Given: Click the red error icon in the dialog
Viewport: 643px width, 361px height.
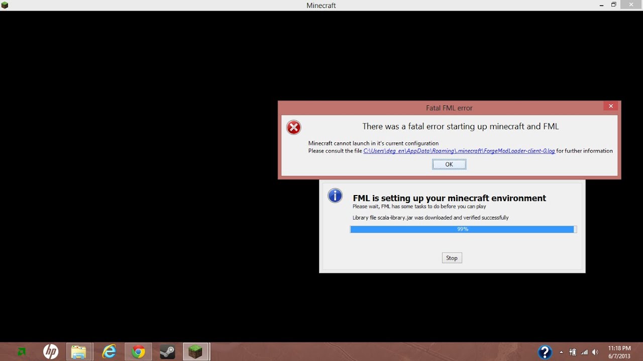Looking at the screenshot, I should (x=294, y=127).
